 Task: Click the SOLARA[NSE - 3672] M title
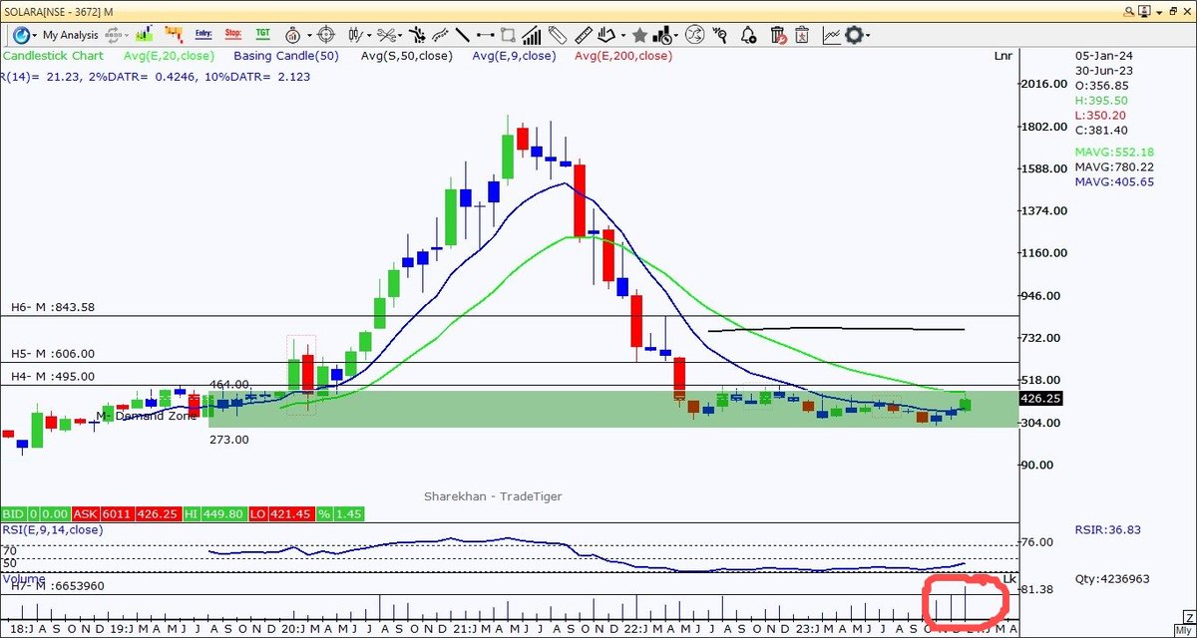click(59, 10)
